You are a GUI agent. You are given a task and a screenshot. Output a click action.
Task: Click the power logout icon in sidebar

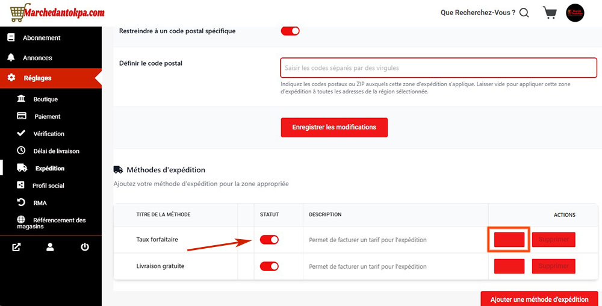pos(85,247)
